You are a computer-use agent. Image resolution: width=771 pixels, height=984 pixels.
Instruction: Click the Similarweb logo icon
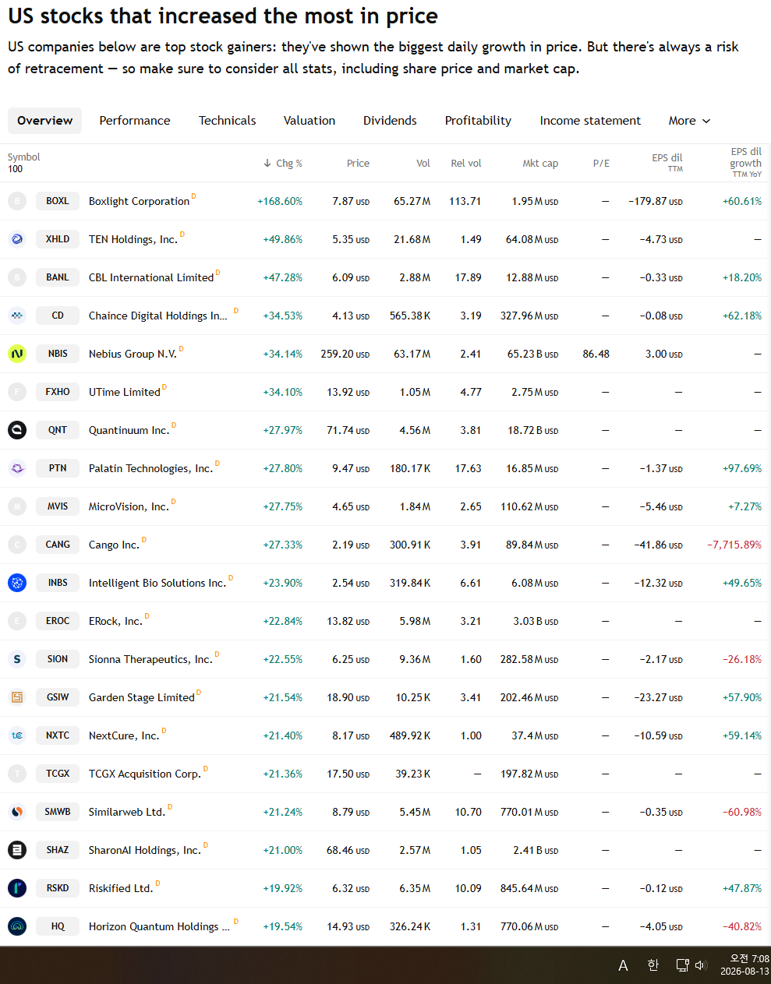coord(17,812)
